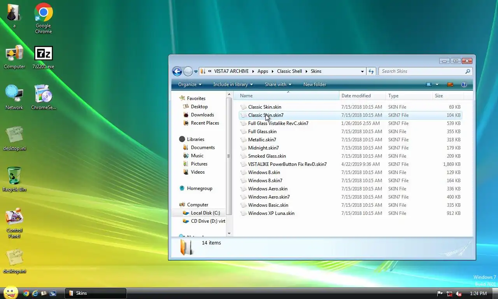Image resolution: width=498 pixels, height=299 pixels.
Task: Click the search magnifier icon
Action: [x=468, y=71]
